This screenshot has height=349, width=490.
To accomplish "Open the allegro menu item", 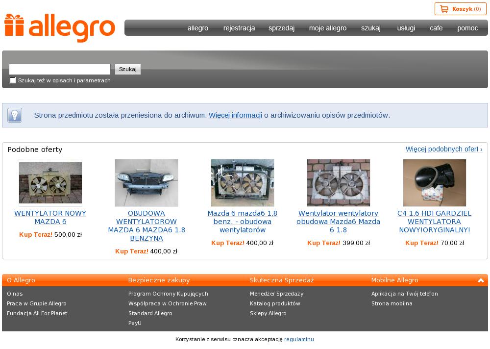I will coord(198,28).
